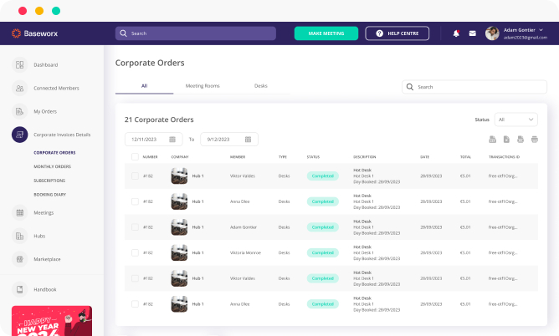Tick the select-all checkbox in table header

[x=135, y=156]
